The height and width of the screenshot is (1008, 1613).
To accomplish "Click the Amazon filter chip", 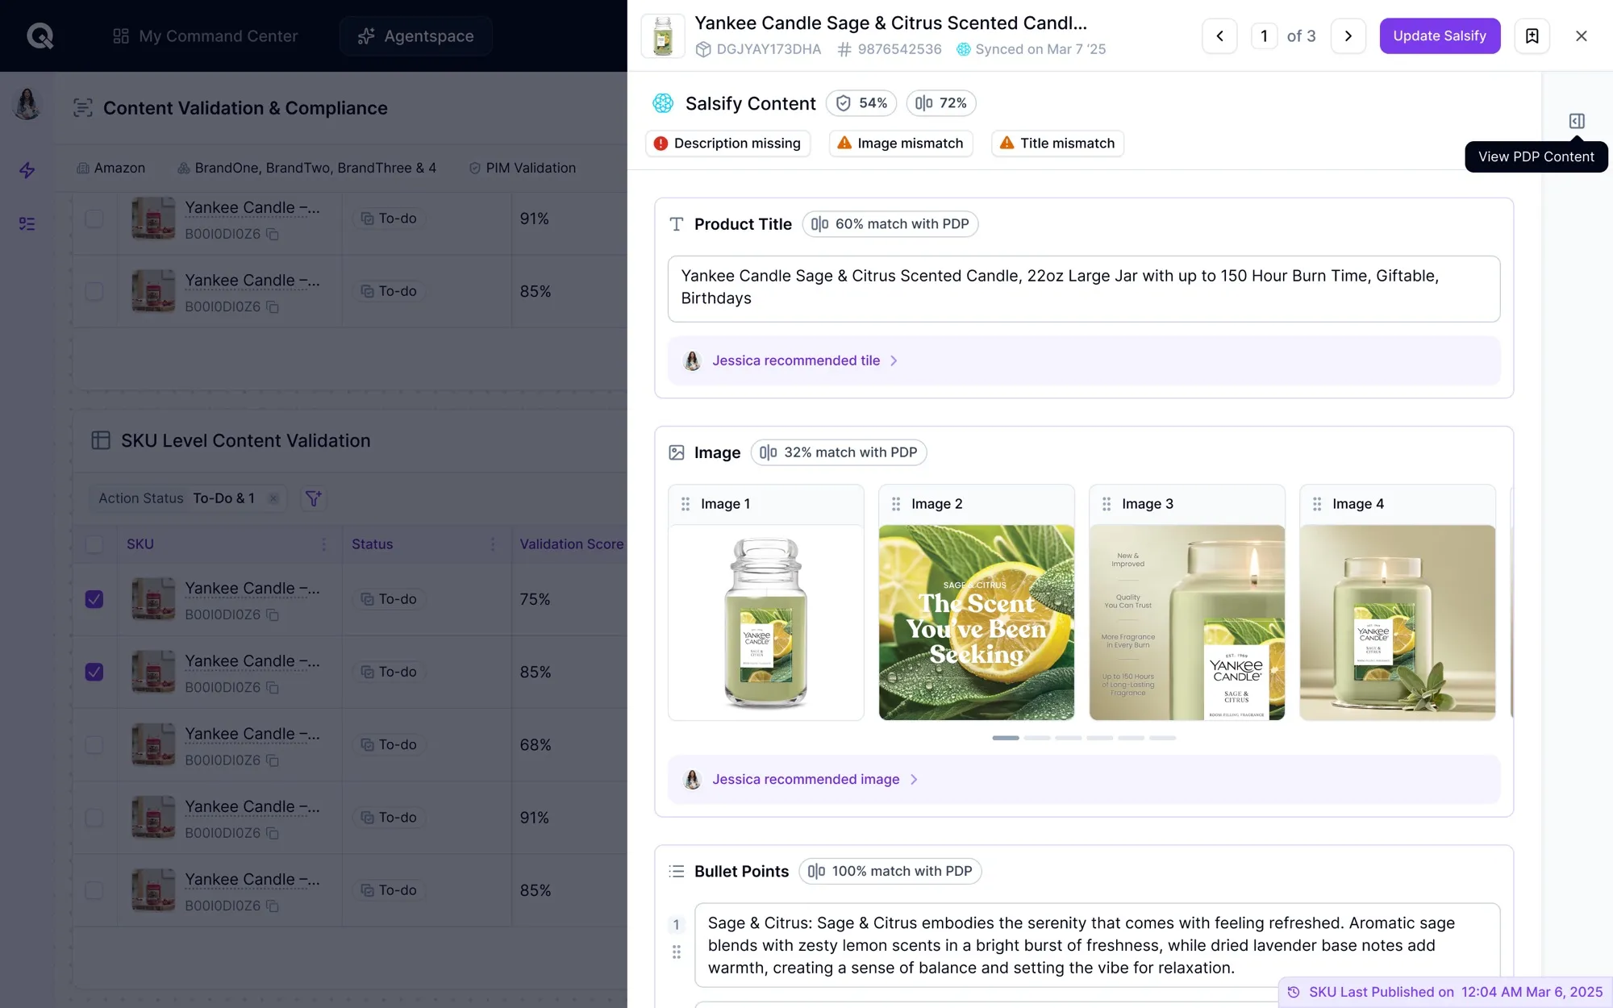I will pyautogui.click(x=111, y=168).
